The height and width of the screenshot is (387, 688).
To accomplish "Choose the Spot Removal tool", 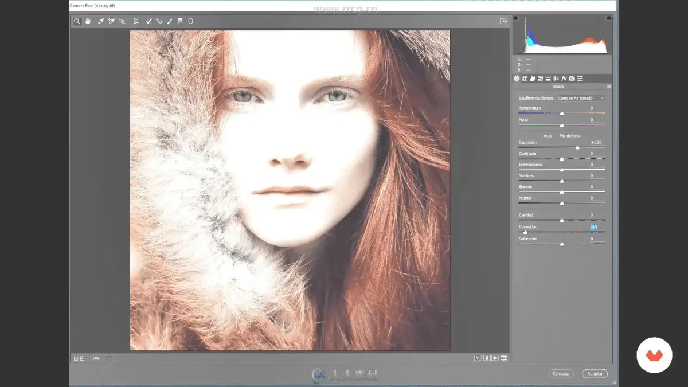I will tap(148, 21).
